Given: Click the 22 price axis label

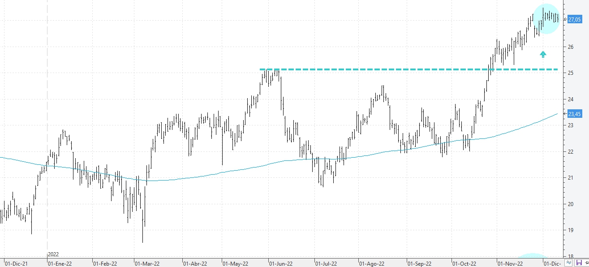Looking at the screenshot, I should 571,152.
